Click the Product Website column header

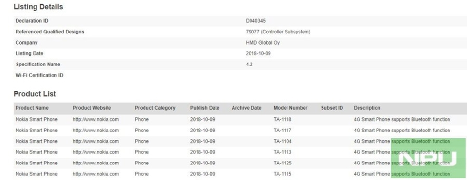click(92, 108)
